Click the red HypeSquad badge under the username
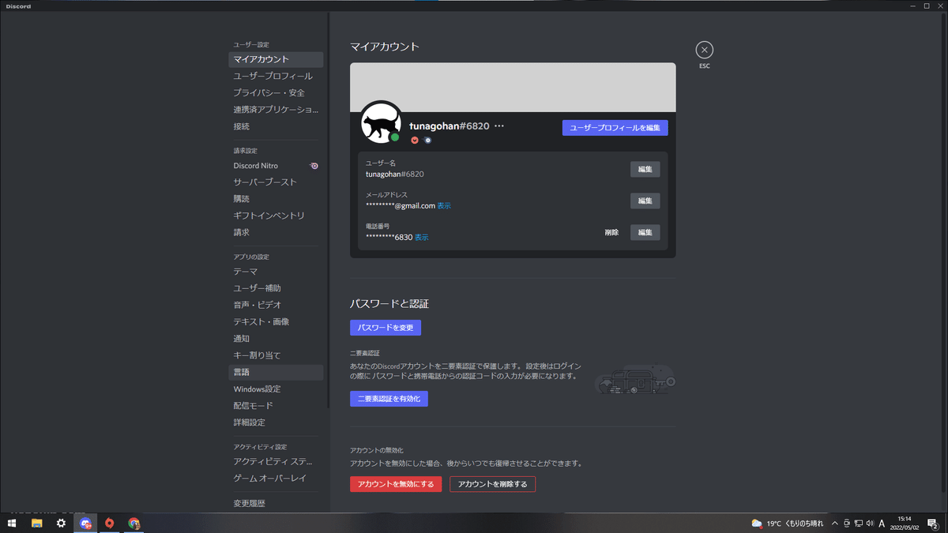948x533 pixels. [x=414, y=140]
